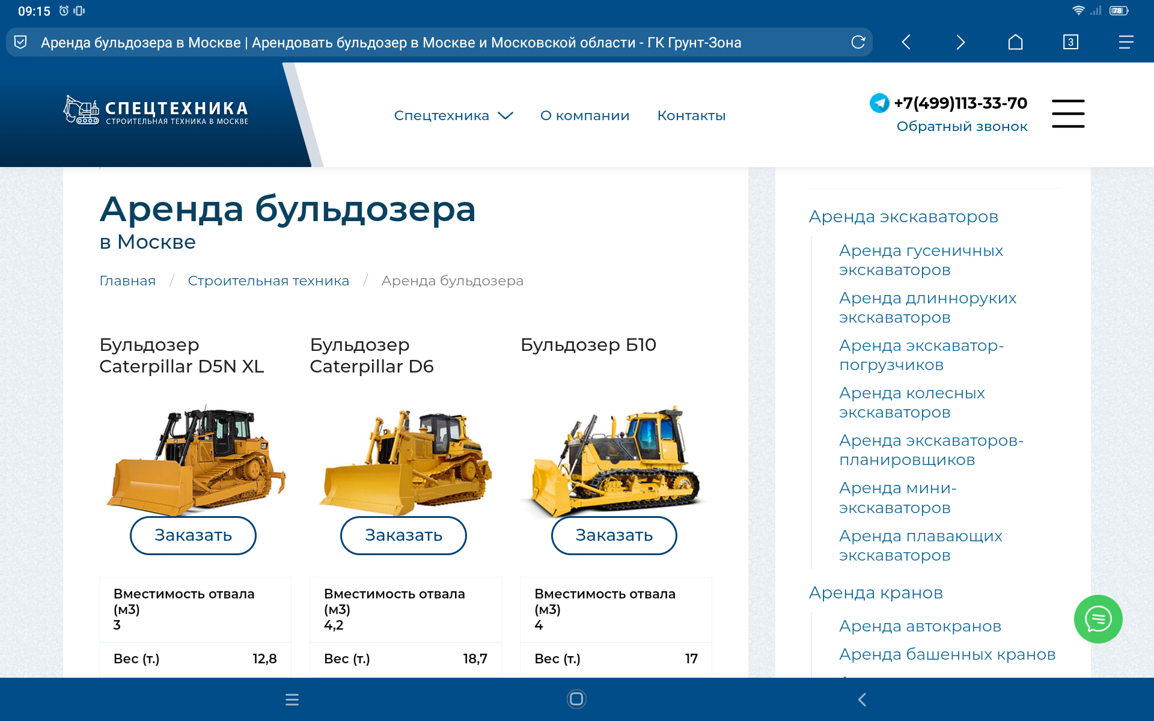Go forward using the browser forward arrow
The image size is (1154, 721).
click(960, 42)
